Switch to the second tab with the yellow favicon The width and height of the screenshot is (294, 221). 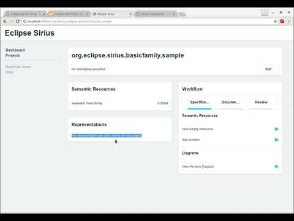tap(69, 14)
